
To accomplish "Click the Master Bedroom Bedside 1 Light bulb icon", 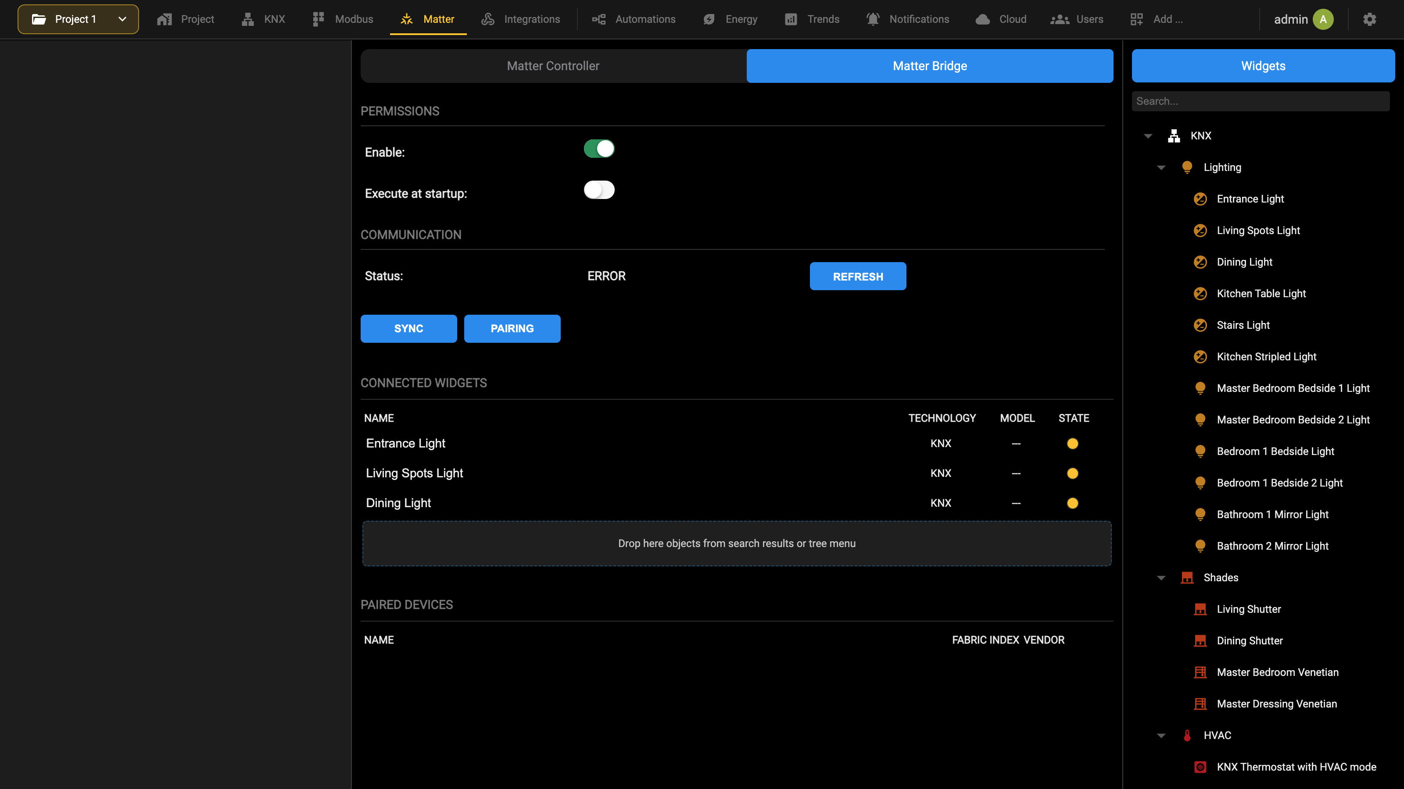I will 1200,388.
